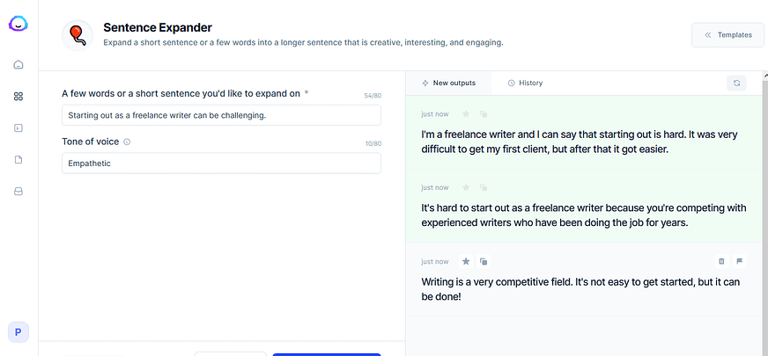Image resolution: width=768 pixels, height=356 pixels.
Task: Click the Sentence Expander balloon icon
Action: 78,34
